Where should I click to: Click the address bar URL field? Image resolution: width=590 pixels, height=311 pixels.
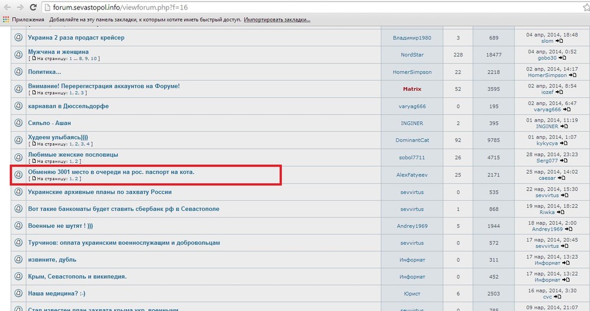coord(312,7)
